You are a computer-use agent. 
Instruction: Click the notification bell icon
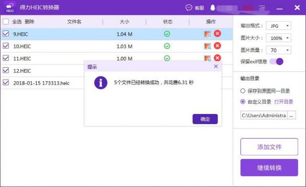[213, 8]
